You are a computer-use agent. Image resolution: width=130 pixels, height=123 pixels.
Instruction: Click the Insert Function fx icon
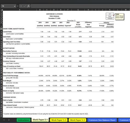28,6
